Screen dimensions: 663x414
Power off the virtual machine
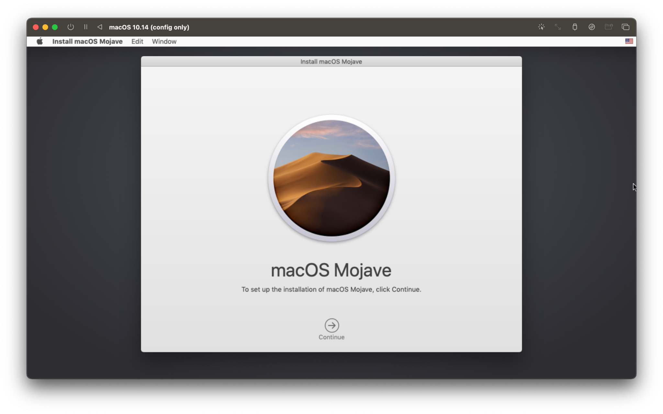pyautogui.click(x=71, y=27)
